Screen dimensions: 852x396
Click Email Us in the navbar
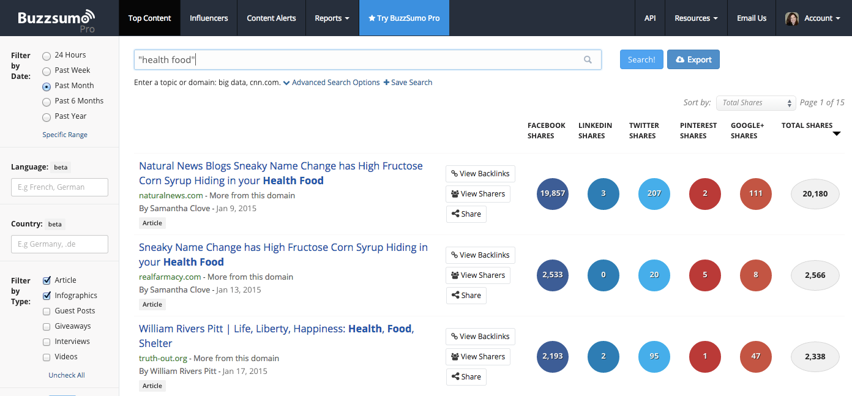pos(752,18)
